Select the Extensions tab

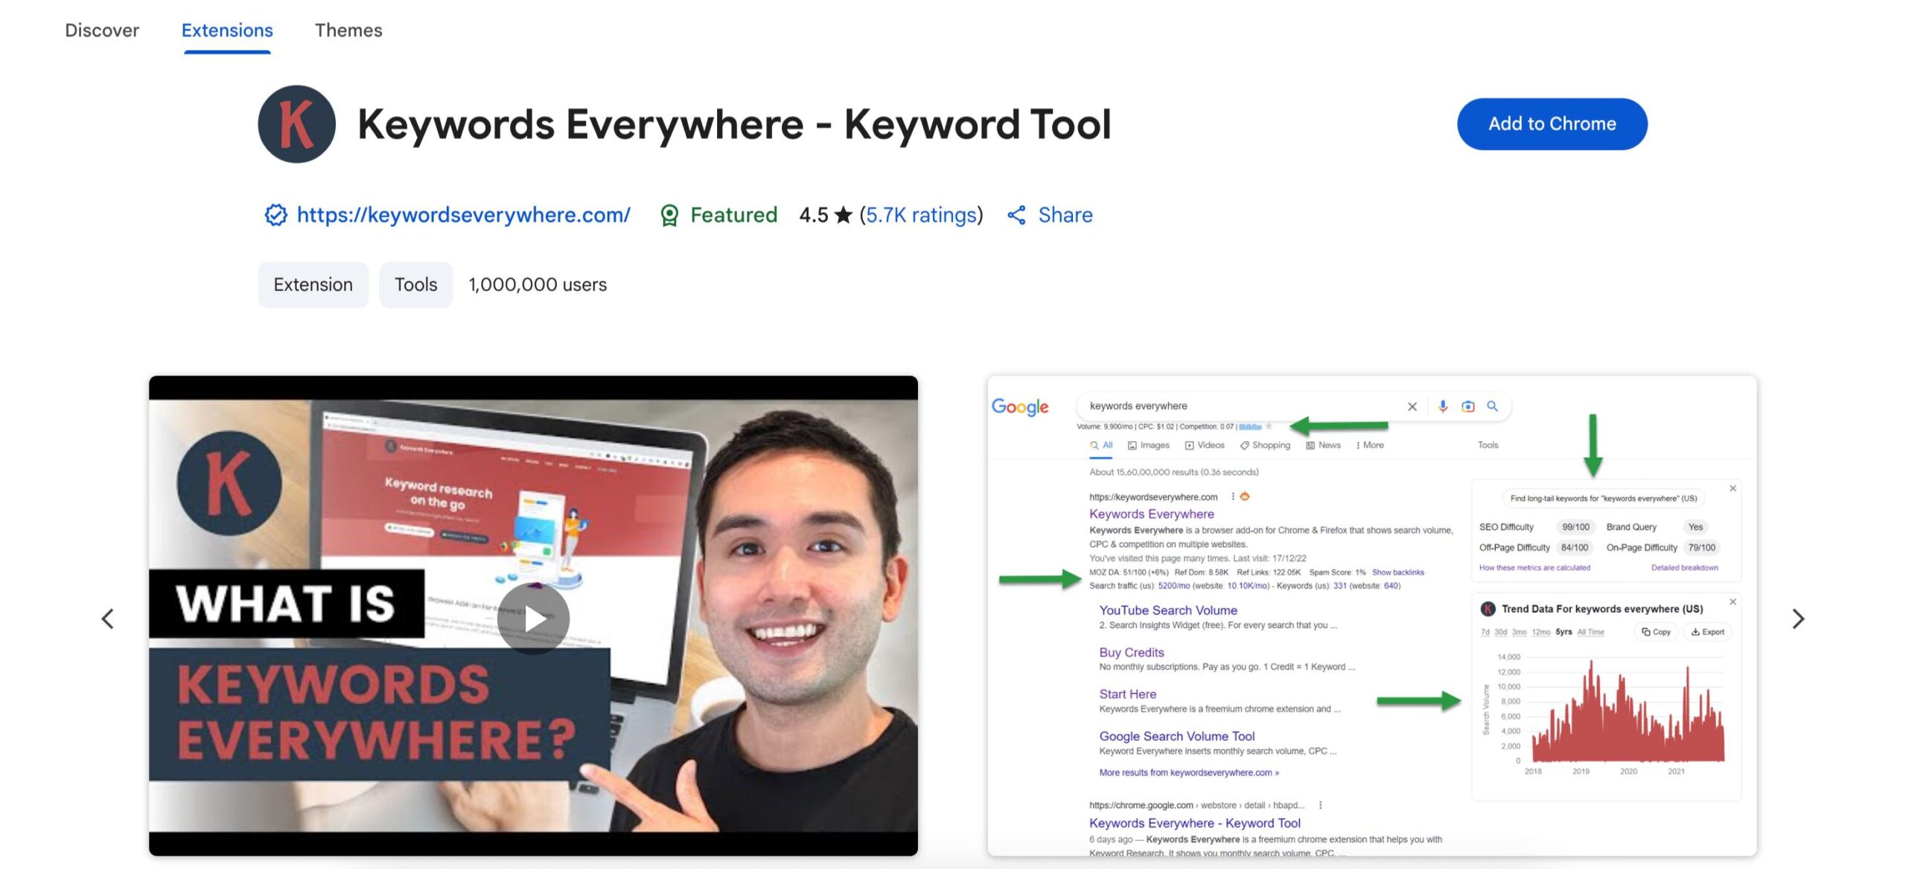click(227, 31)
